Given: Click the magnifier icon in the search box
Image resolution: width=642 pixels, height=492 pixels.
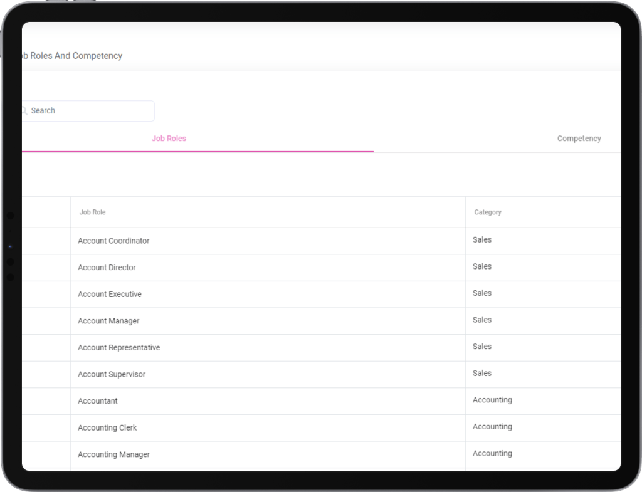Looking at the screenshot, I should tap(24, 111).
